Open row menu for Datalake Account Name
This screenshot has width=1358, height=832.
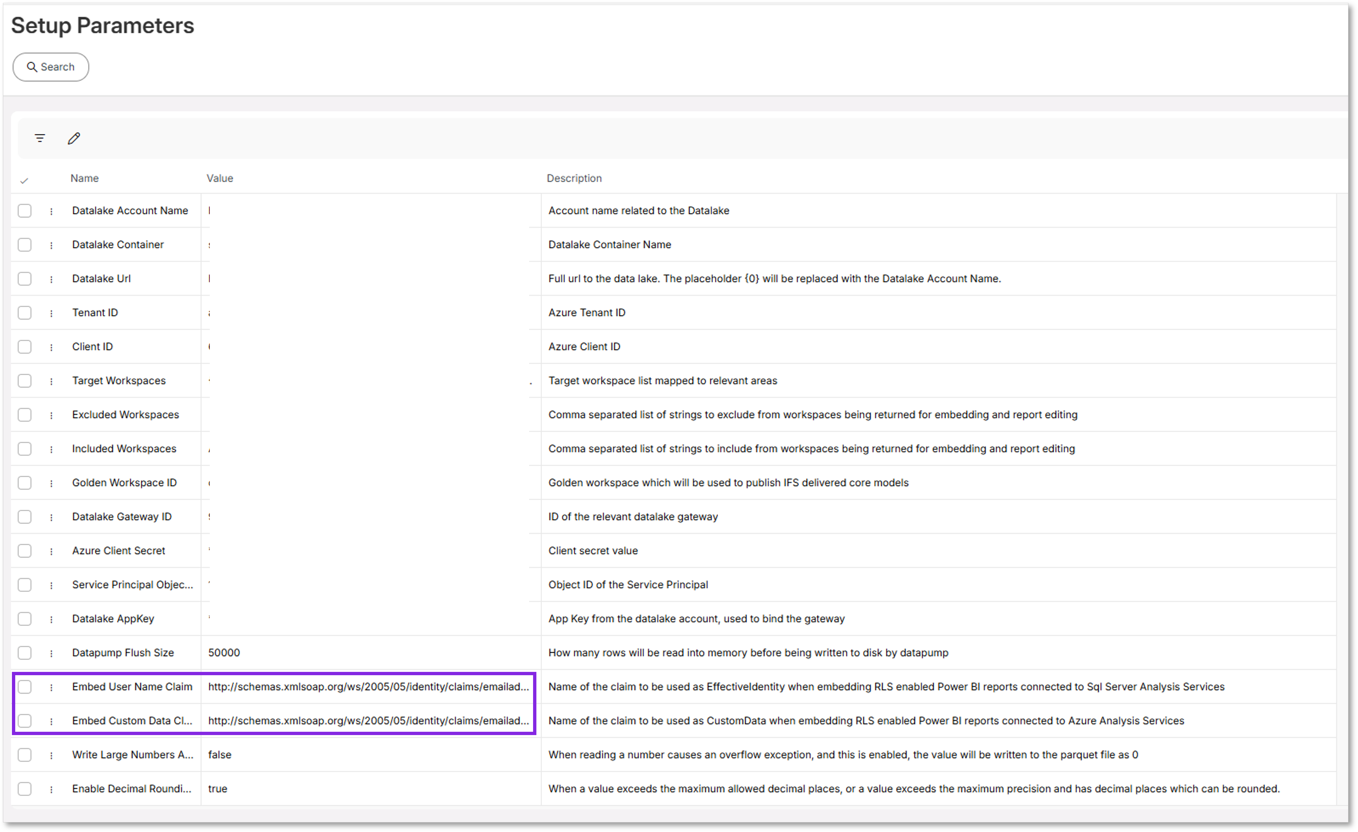point(51,211)
